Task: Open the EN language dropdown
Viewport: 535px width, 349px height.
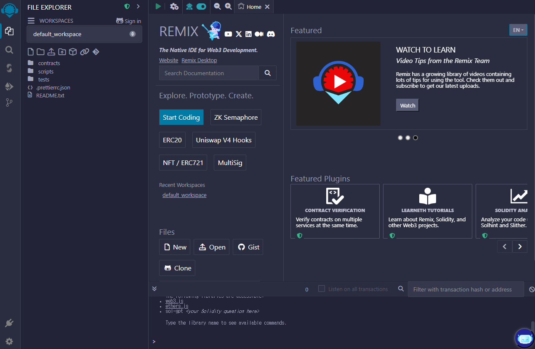Action: [518, 30]
